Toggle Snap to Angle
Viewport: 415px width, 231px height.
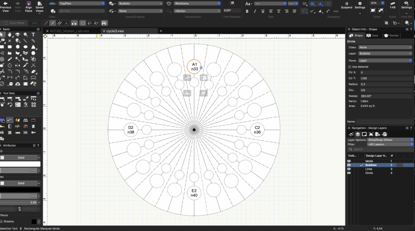click(x=321, y=4)
